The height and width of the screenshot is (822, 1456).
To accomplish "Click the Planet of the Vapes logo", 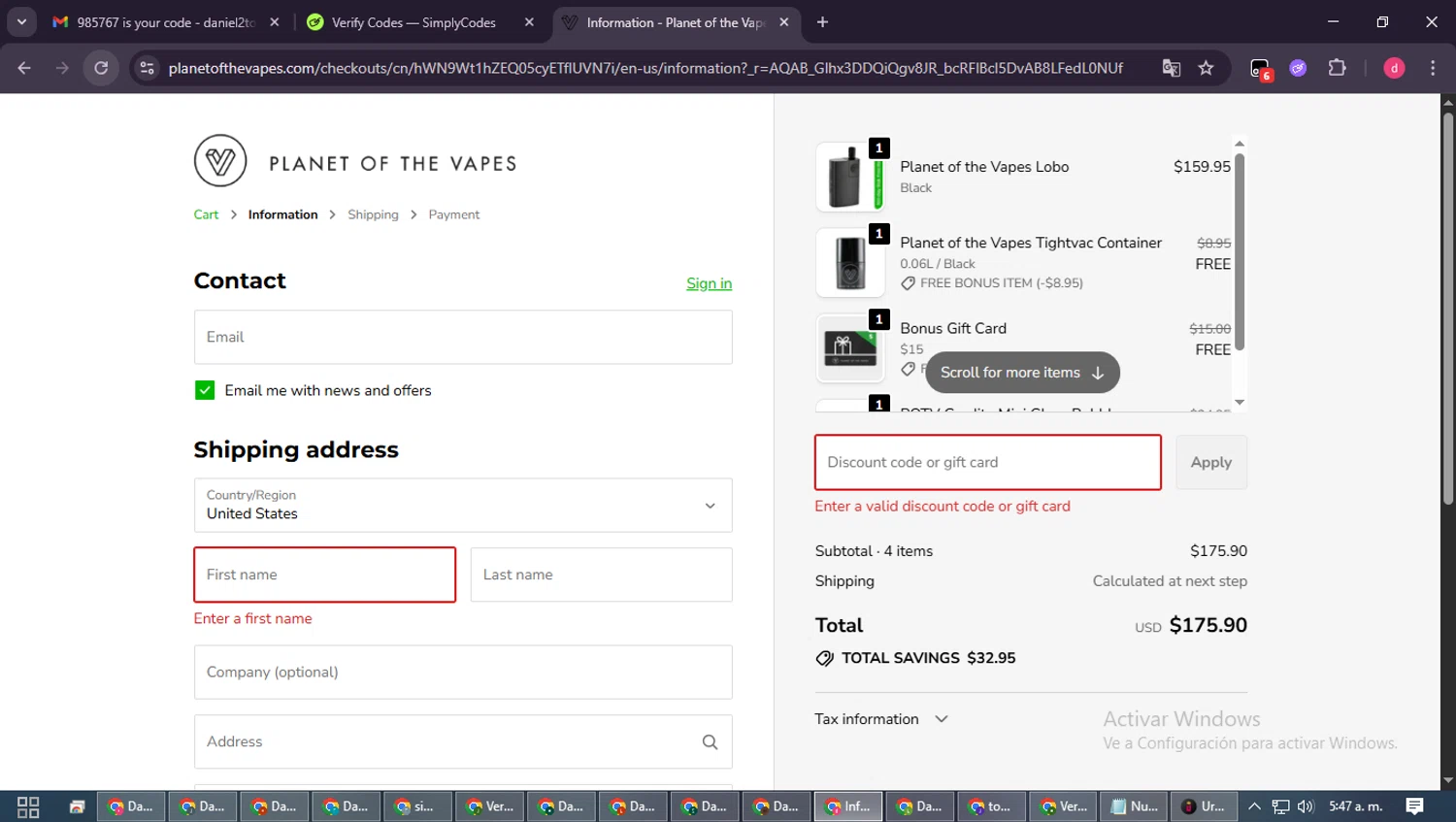I will click(355, 161).
